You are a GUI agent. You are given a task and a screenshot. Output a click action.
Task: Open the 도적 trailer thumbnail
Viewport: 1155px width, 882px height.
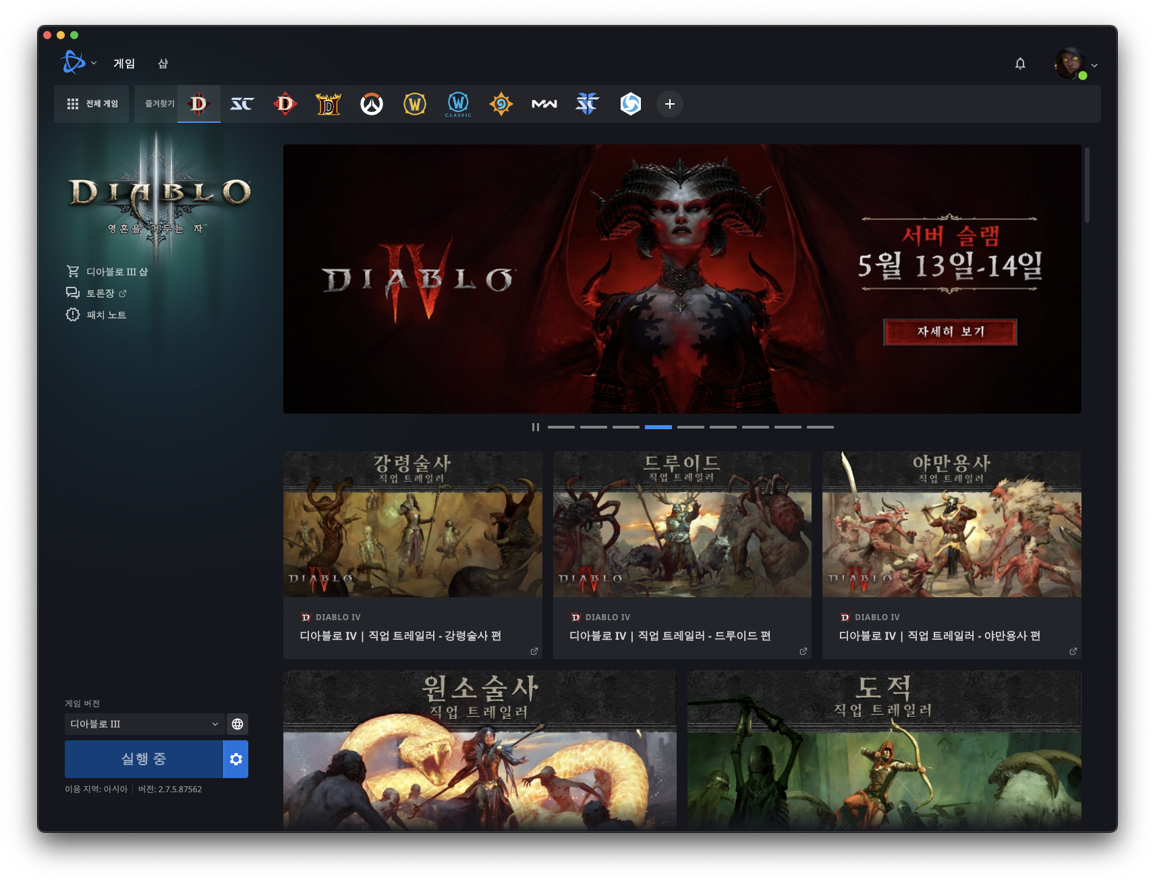pos(884,750)
